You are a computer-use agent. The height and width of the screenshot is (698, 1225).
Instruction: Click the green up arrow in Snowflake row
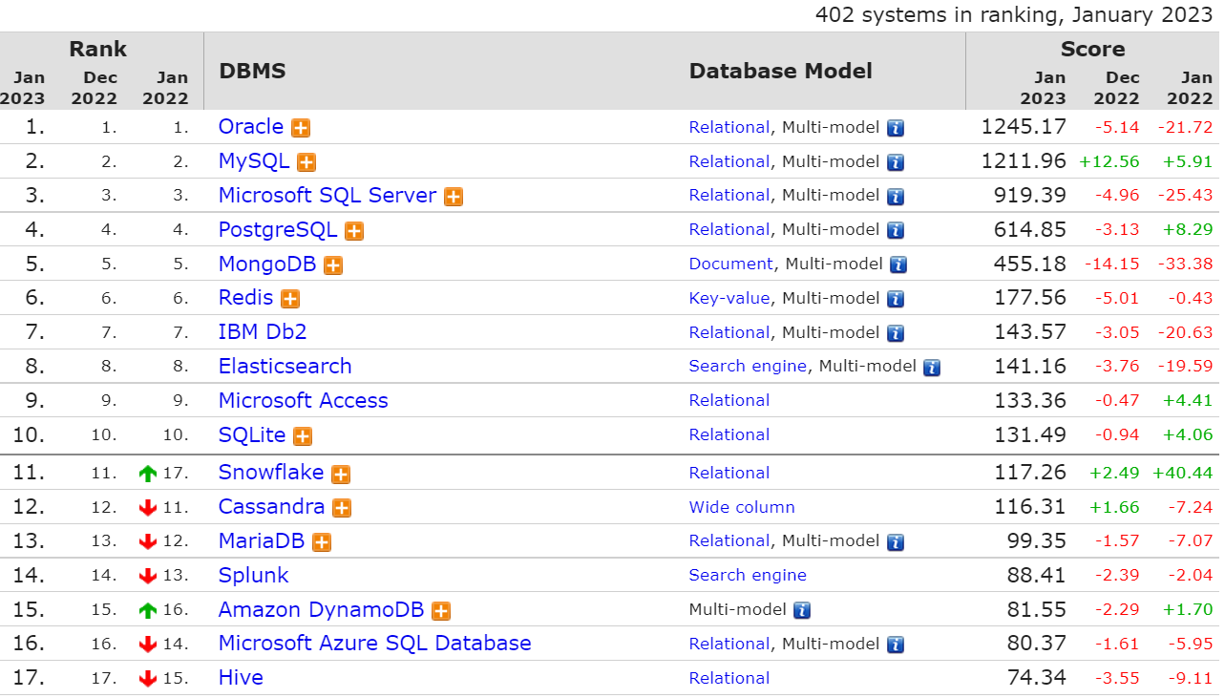coord(147,474)
